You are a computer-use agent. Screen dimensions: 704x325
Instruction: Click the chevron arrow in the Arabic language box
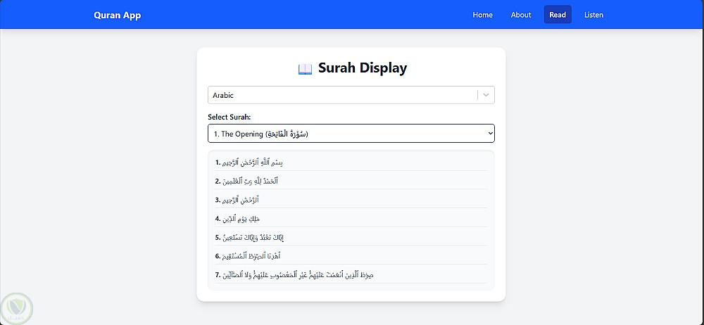tap(486, 95)
